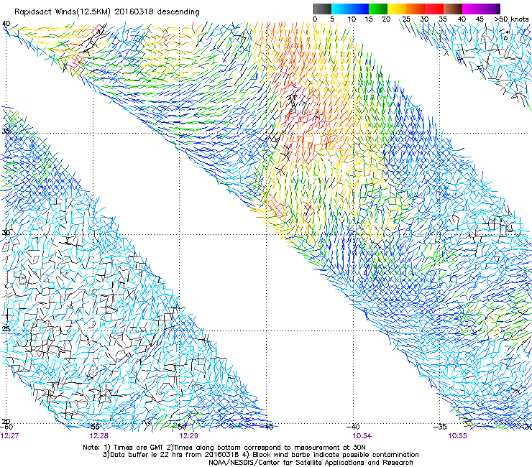532x467 pixels.
Task: Click the cyan-to-blue 5–15 knots legend segment
Action: (350, 9)
